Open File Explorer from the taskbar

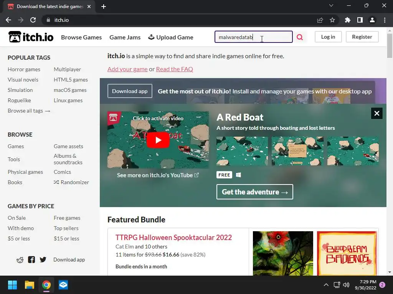tap(29, 285)
